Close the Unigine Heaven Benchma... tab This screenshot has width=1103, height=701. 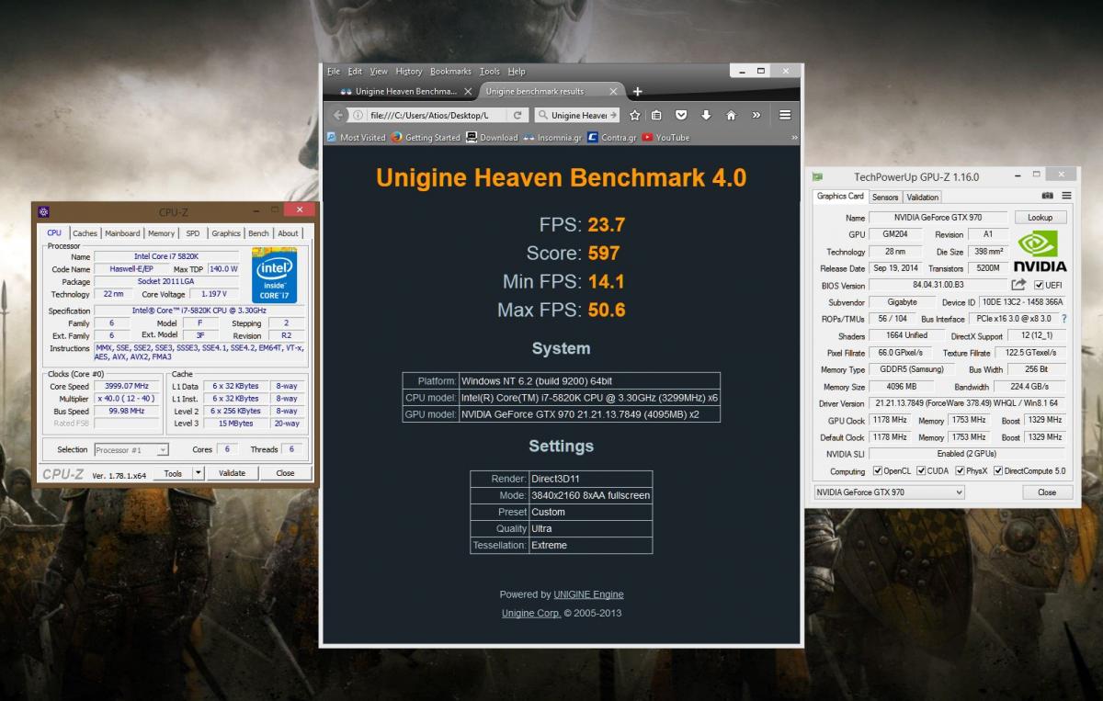tap(468, 91)
